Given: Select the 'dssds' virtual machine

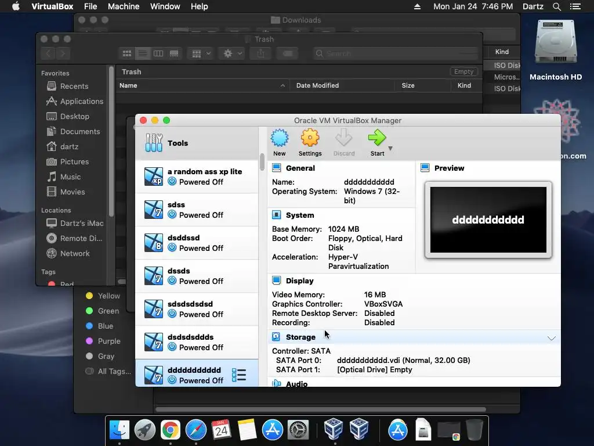Looking at the screenshot, I should [197, 276].
